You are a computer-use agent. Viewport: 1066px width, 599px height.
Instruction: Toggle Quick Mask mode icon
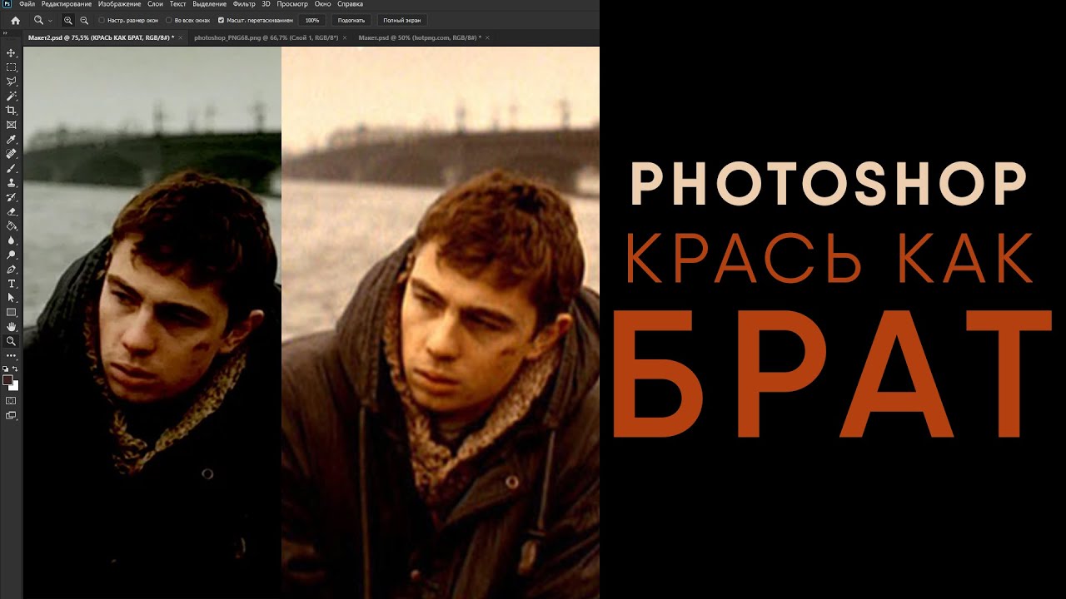(x=11, y=400)
